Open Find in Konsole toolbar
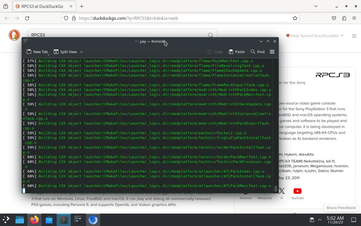Image resolution: width=361 pixels, height=226 pixels. pos(257,52)
